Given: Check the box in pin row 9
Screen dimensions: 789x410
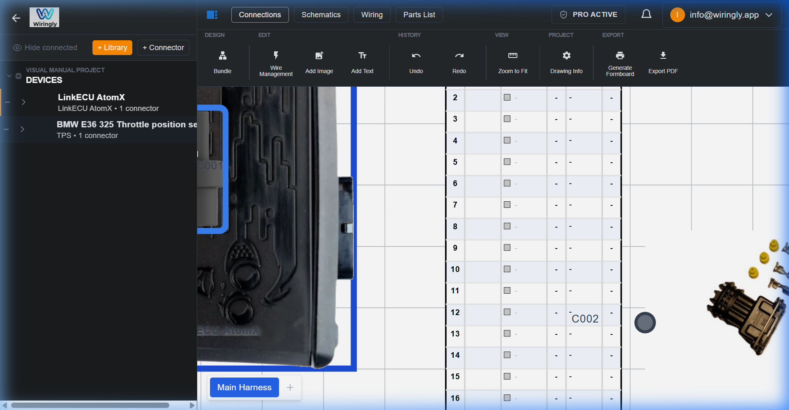Looking at the screenshot, I should pyautogui.click(x=507, y=248).
